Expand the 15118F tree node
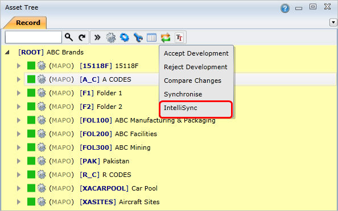Image resolution: width=338 pixels, height=211 pixels. (19, 66)
